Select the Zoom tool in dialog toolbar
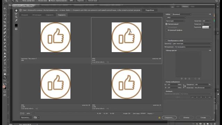 tap(16, 17)
